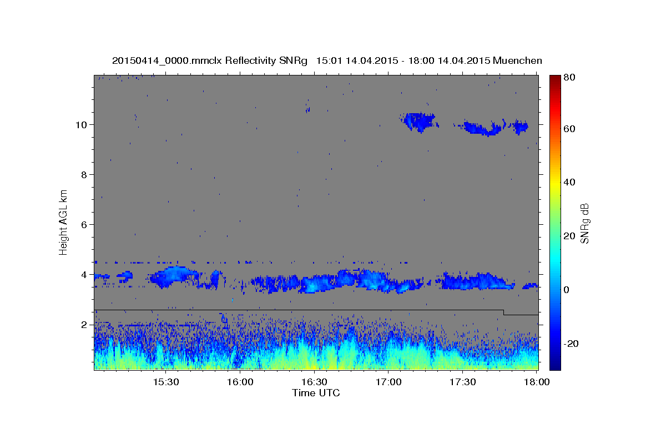The image size is (666, 444).
Task: Click the colorbar tick label 40
Action: coord(569,182)
